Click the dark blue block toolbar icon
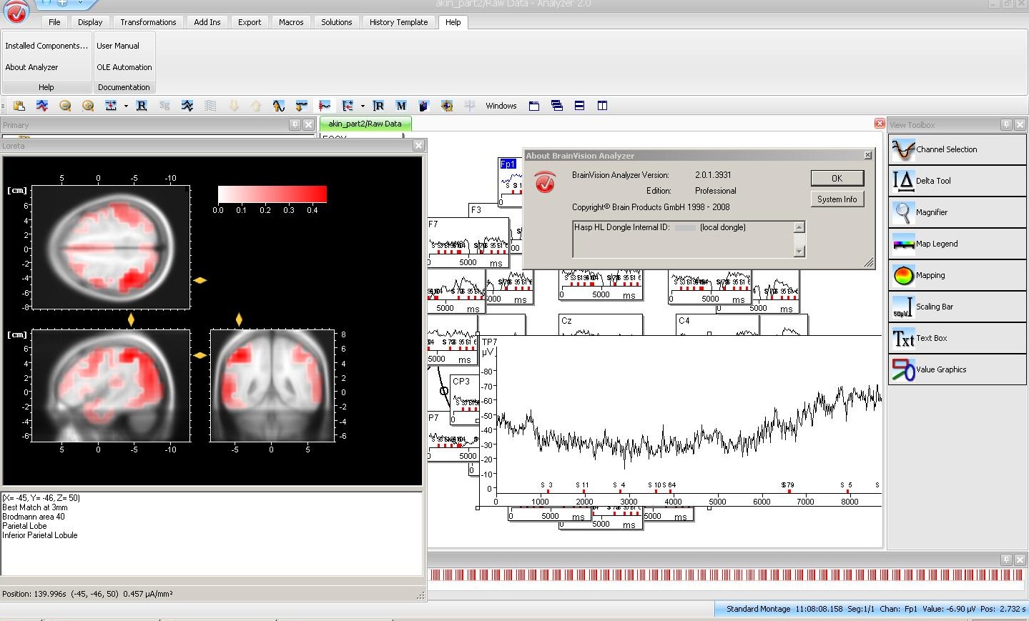This screenshot has width=1029, height=621. pyautogui.click(x=423, y=106)
